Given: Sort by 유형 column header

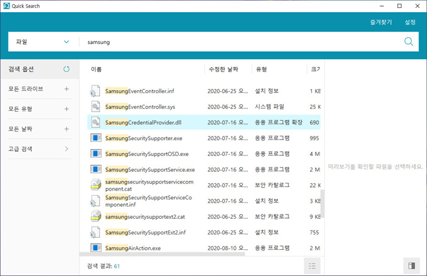Looking at the screenshot, I should pyautogui.click(x=261, y=69).
